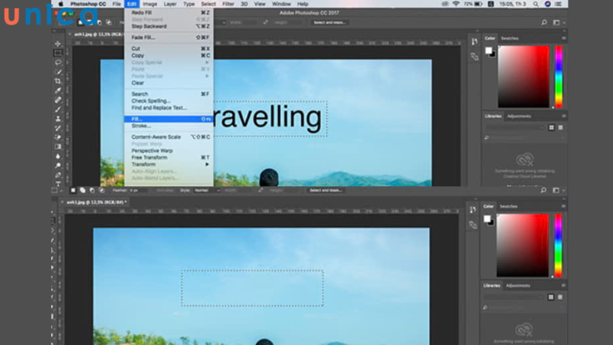Open the workspace switcher in lower options bar
The image size is (613, 345).
558,190
